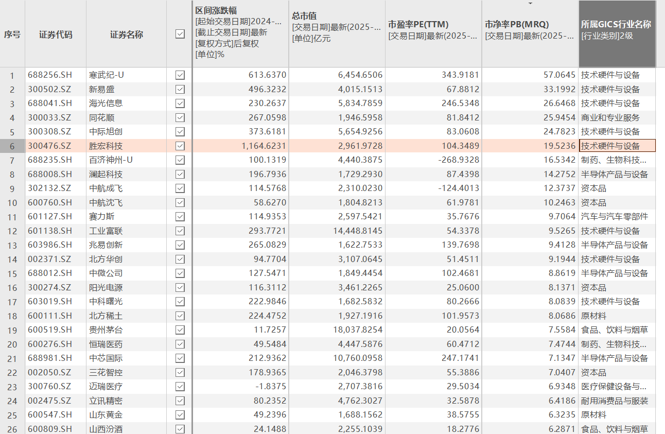Toggle the select-all checkbox in the header

180,34
